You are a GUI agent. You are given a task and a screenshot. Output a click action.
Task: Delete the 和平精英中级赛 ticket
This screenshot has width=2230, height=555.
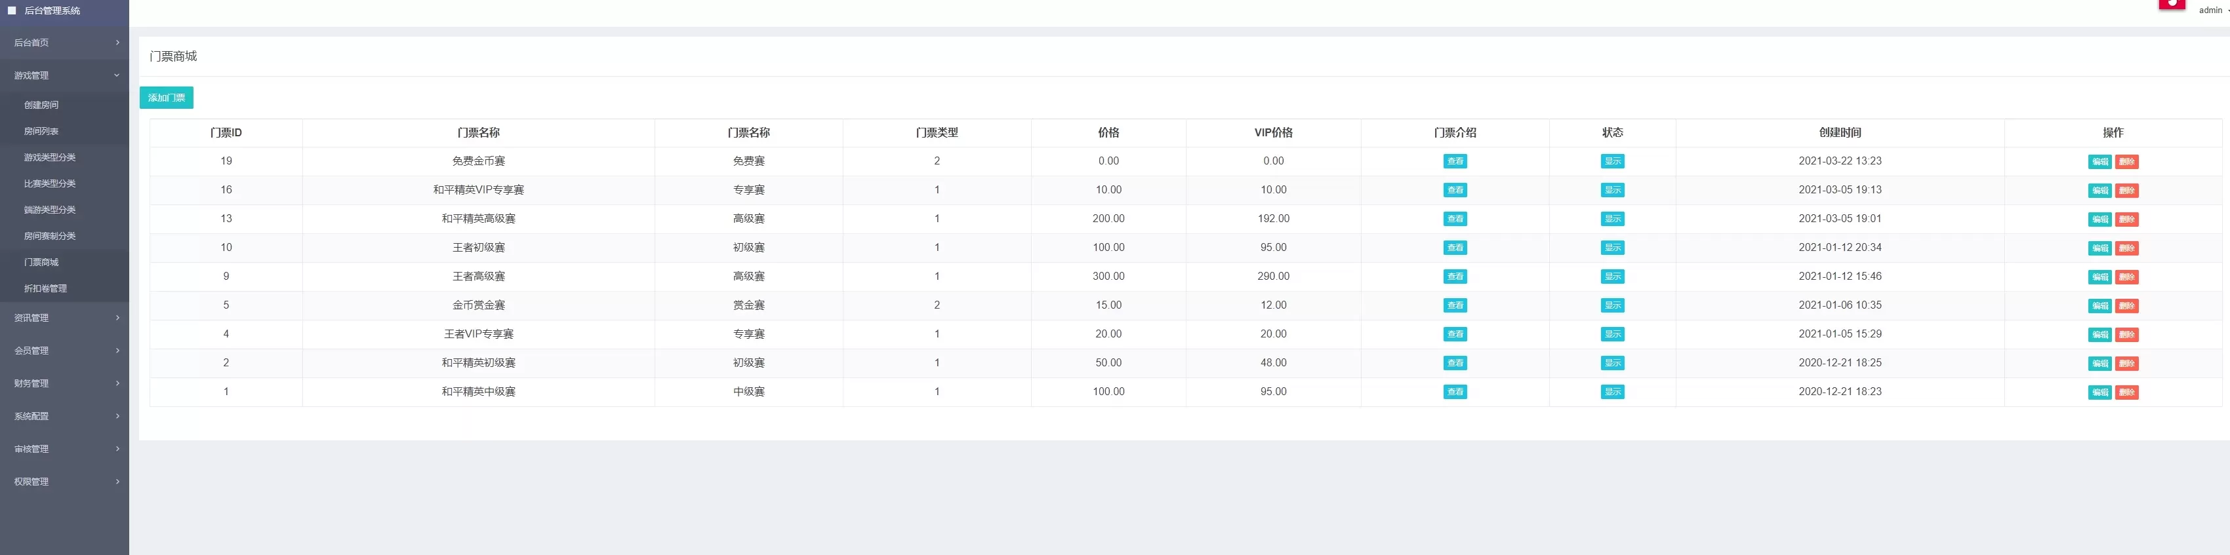pyautogui.click(x=2126, y=392)
